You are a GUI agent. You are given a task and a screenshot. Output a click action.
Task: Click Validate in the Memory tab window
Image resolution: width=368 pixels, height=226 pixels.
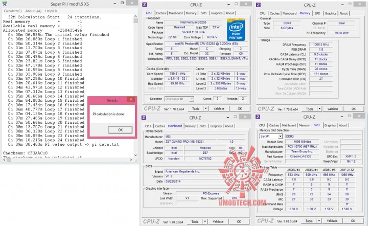[333, 109]
